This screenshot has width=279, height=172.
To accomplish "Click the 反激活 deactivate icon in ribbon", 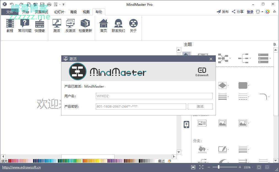I will click(x=70, y=26).
